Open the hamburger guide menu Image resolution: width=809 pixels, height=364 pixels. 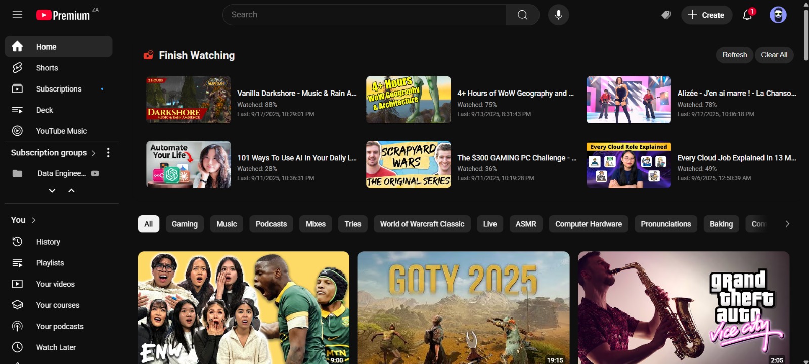[x=17, y=15]
